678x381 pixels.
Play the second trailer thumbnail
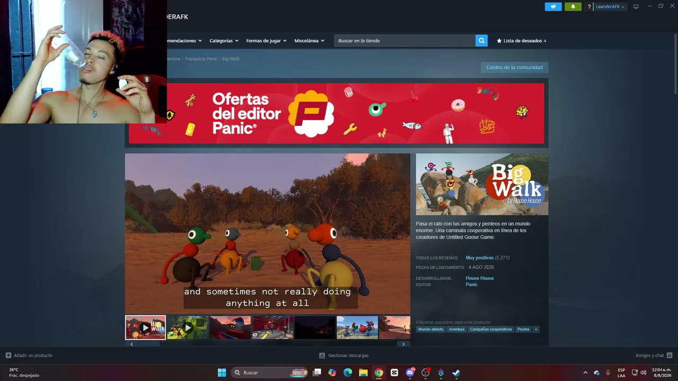click(x=188, y=328)
